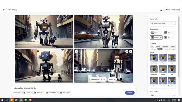Switch to the Techniques styles tab
Image resolution: width=182 pixels, height=102 pixels.
tap(154, 49)
